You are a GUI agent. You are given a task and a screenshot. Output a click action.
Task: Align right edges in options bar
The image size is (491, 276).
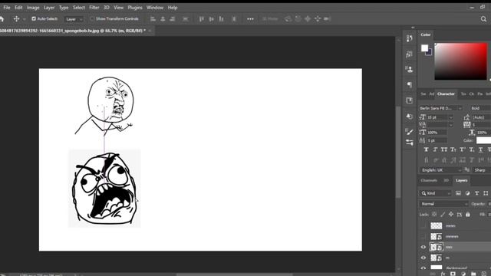pos(172,19)
